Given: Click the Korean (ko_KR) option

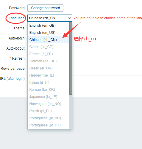Looking at the screenshot, I should tap(49, 90).
